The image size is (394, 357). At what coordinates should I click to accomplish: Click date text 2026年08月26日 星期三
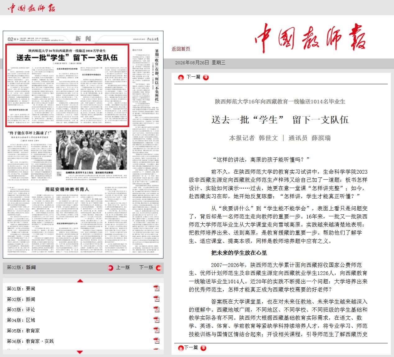[x=200, y=62]
